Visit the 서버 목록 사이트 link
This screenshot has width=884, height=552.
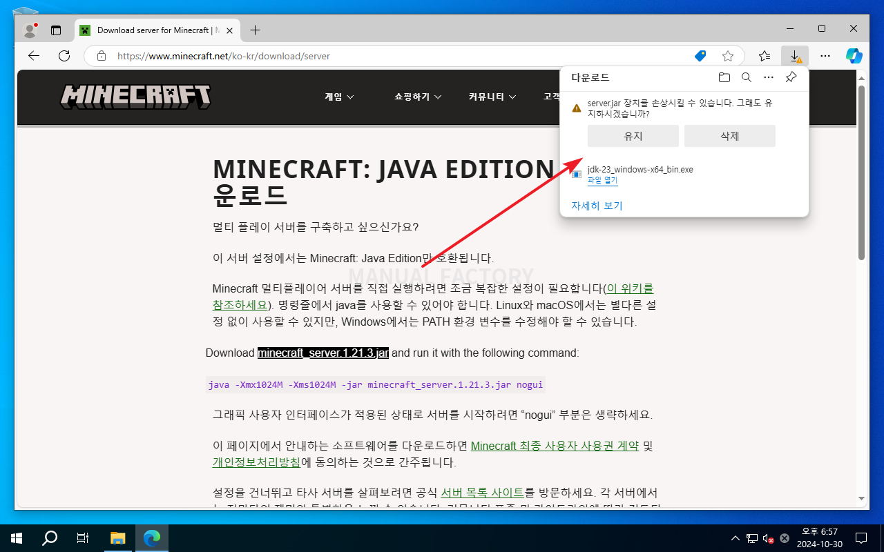pyautogui.click(x=482, y=493)
